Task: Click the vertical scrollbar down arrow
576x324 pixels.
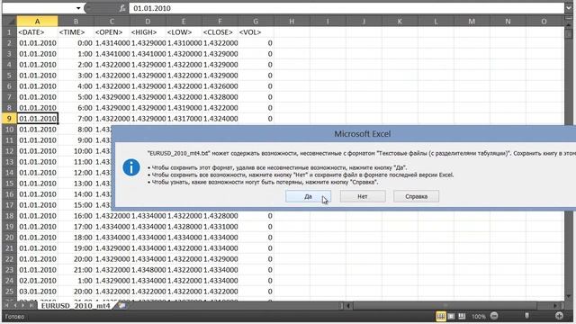Action: pyautogui.click(x=569, y=296)
